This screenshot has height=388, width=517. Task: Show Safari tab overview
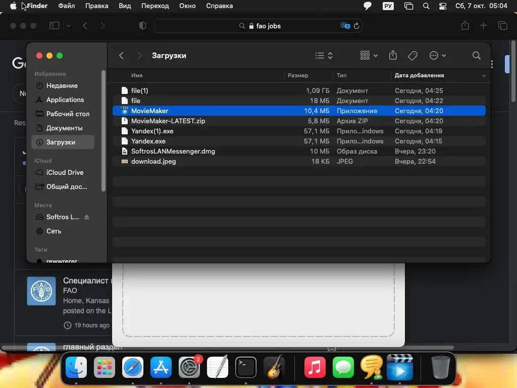coord(502,25)
